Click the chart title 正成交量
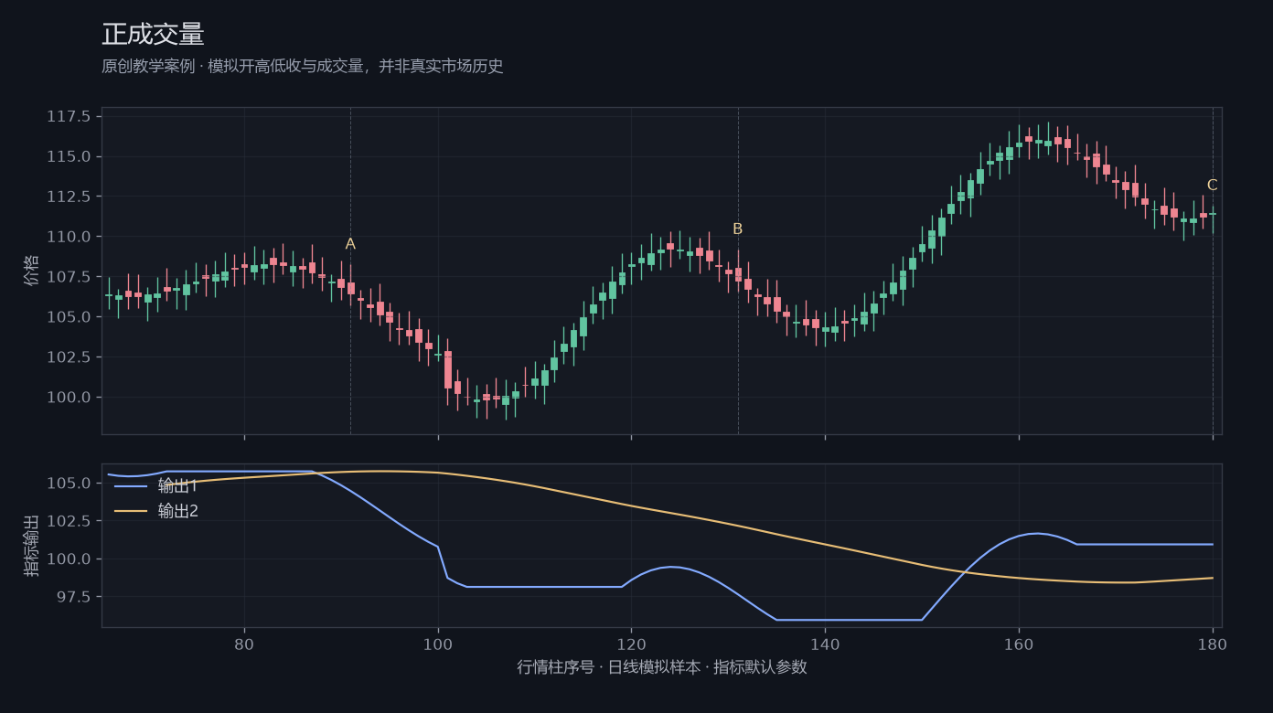 153,35
